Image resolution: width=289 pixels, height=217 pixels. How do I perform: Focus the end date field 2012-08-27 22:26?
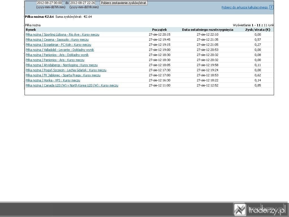click(x=83, y=3)
